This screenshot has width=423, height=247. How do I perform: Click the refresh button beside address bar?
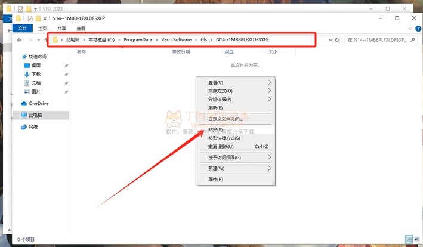tap(337, 40)
